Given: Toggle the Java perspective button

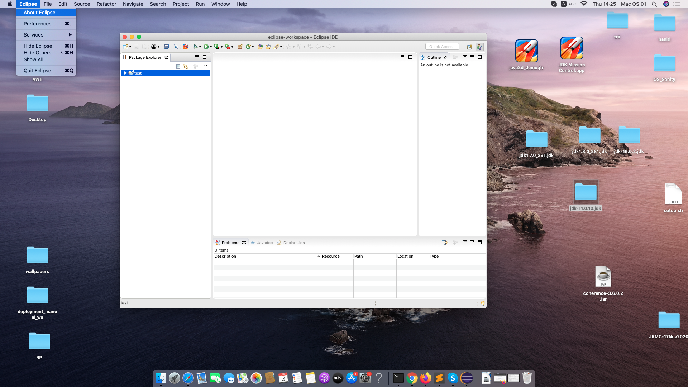Looking at the screenshot, I should [479, 47].
